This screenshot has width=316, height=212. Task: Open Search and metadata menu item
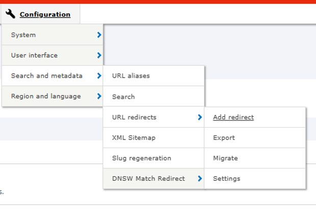coord(52,76)
